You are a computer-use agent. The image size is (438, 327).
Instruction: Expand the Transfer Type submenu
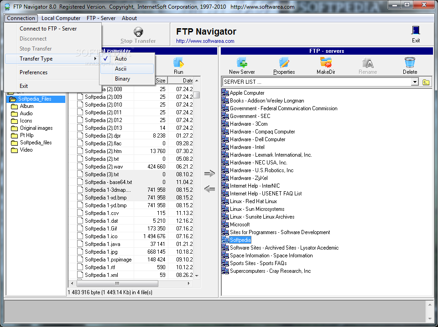pyautogui.click(x=52, y=59)
